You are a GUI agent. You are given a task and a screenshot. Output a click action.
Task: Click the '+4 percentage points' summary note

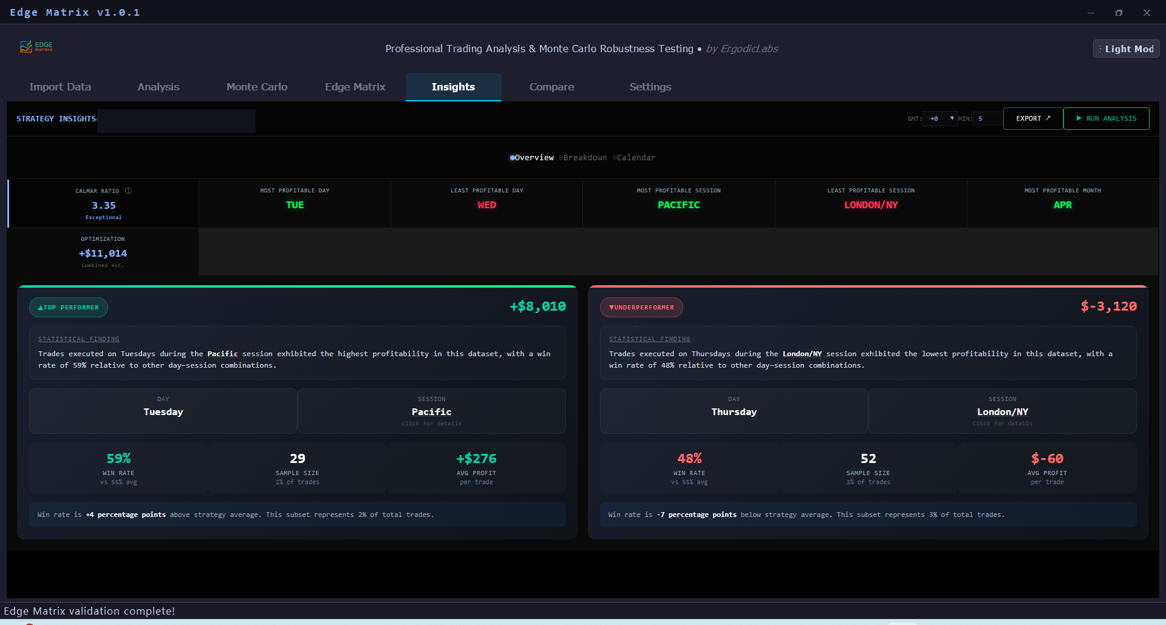(298, 515)
